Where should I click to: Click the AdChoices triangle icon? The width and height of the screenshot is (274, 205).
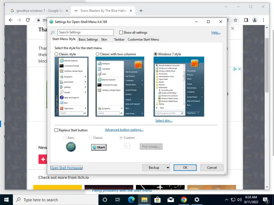point(235,69)
